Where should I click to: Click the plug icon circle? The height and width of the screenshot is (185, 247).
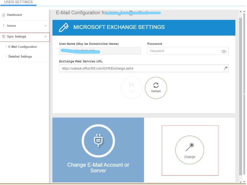pos(98,141)
